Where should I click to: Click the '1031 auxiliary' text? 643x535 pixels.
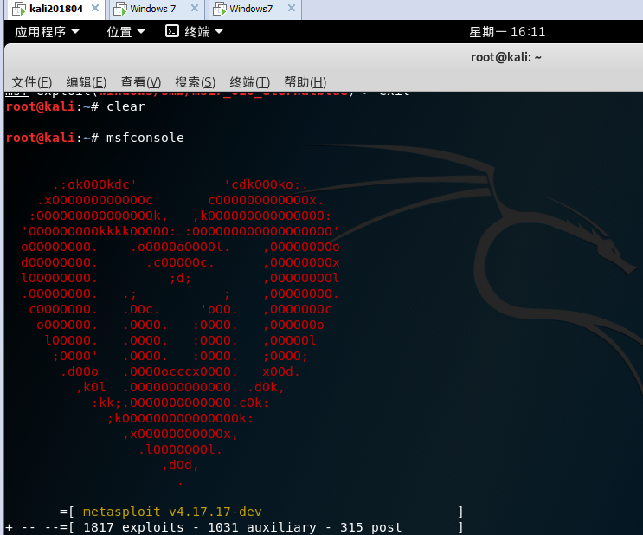point(262,527)
